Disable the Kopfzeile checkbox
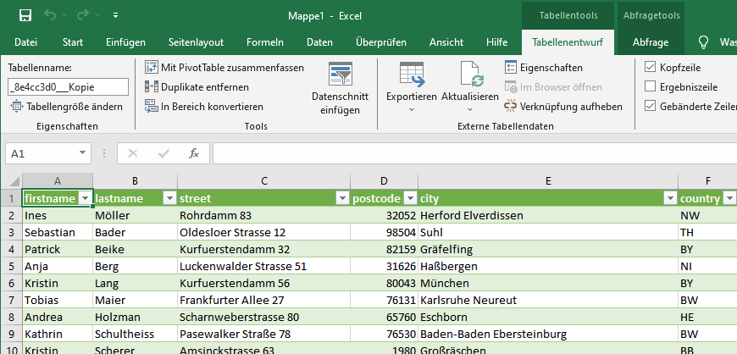Viewport: 737px width, 354px height. click(650, 68)
